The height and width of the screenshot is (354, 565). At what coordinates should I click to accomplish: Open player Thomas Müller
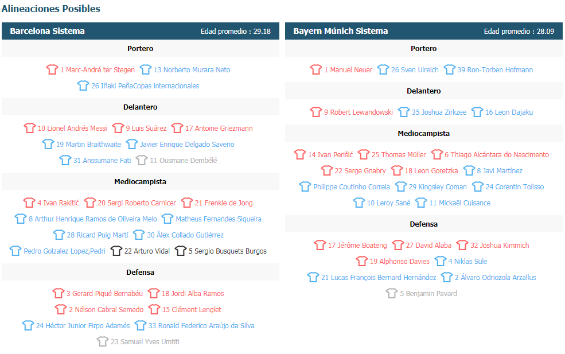click(399, 155)
